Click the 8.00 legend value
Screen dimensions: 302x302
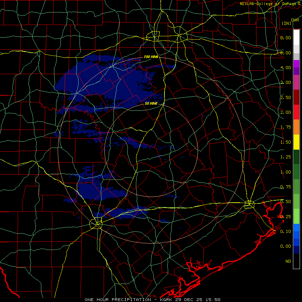click(286, 38)
